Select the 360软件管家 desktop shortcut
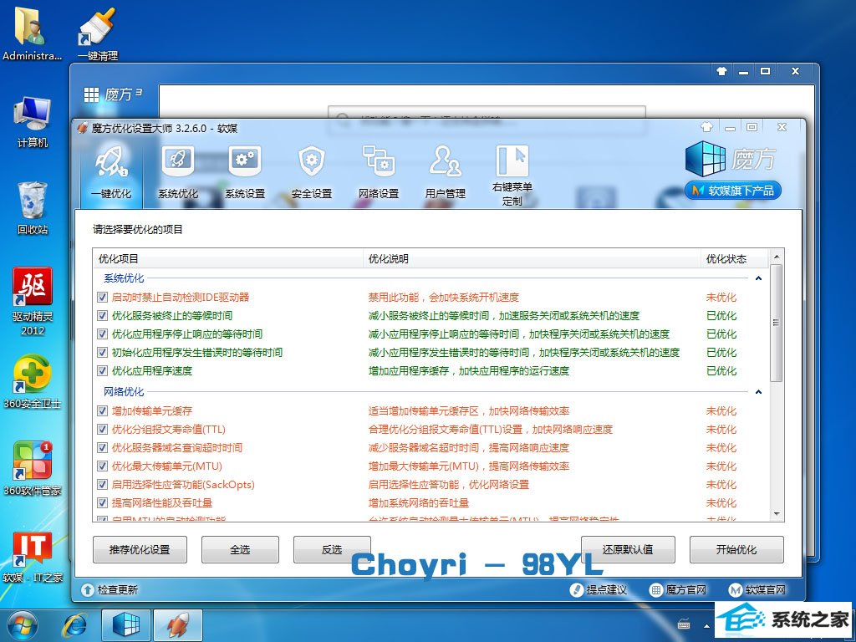The image size is (856, 642). (33, 469)
